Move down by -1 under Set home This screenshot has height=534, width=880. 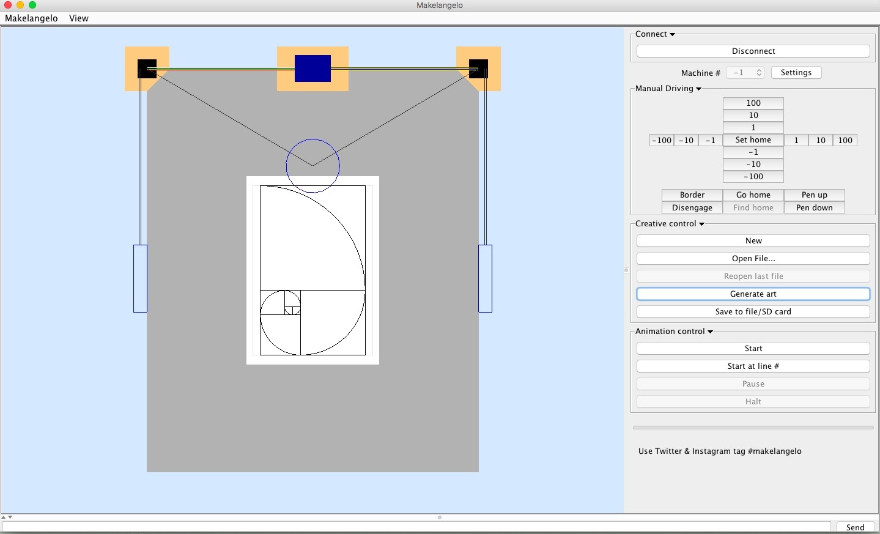(x=753, y=152)
